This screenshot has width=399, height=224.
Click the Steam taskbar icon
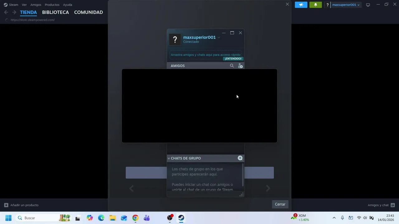pos(181,218)
